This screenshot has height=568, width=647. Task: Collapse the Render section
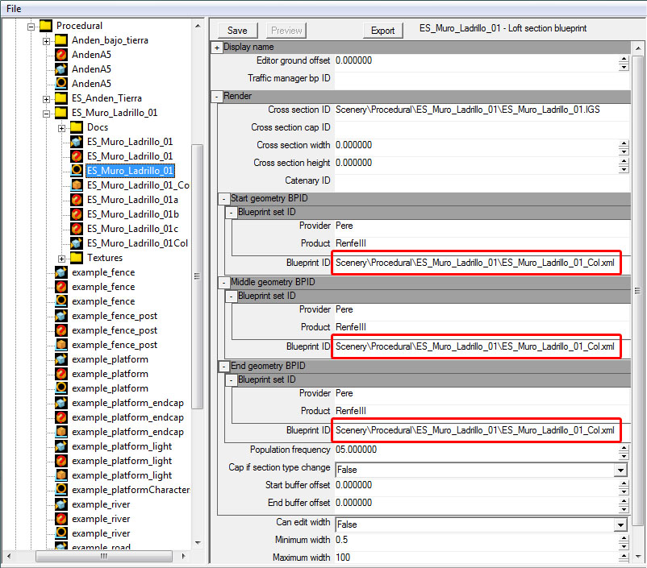point(217,97)
